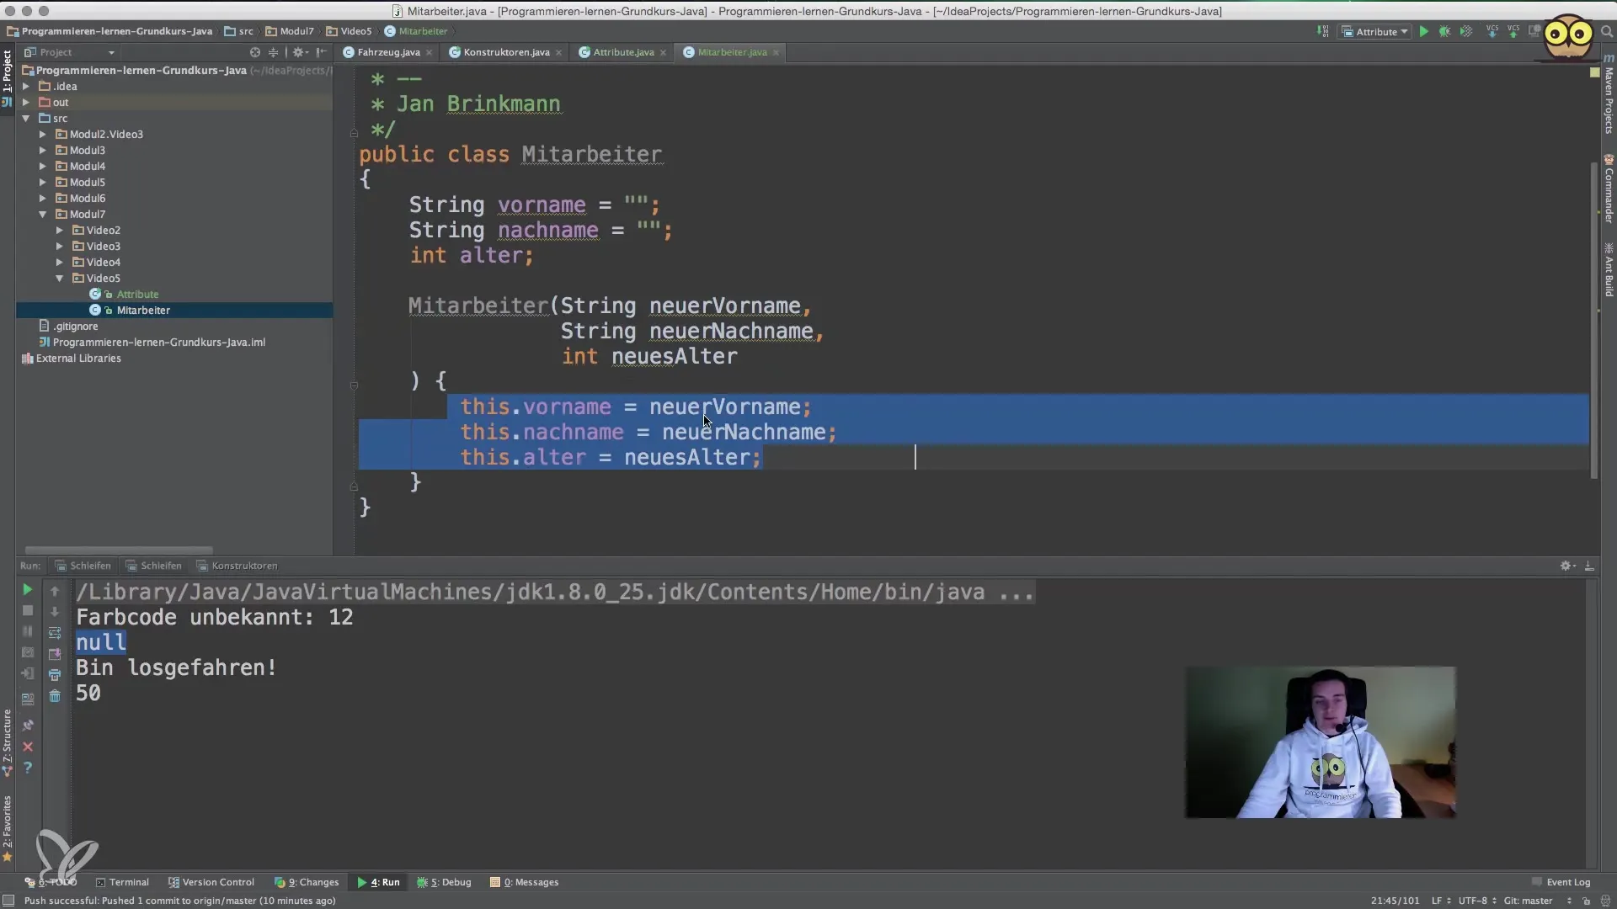Open Run panel help question mark

pos(27,768)
